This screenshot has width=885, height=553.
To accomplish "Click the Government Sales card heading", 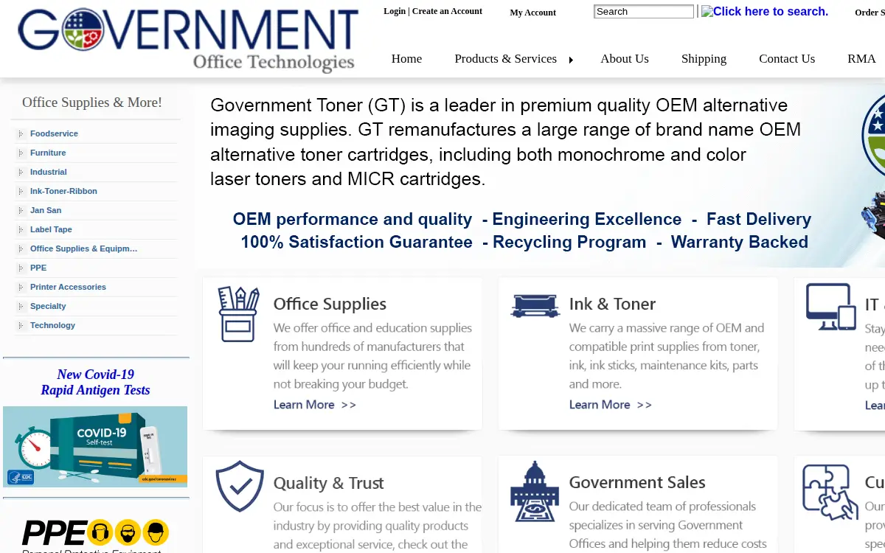I will point(637,482).
